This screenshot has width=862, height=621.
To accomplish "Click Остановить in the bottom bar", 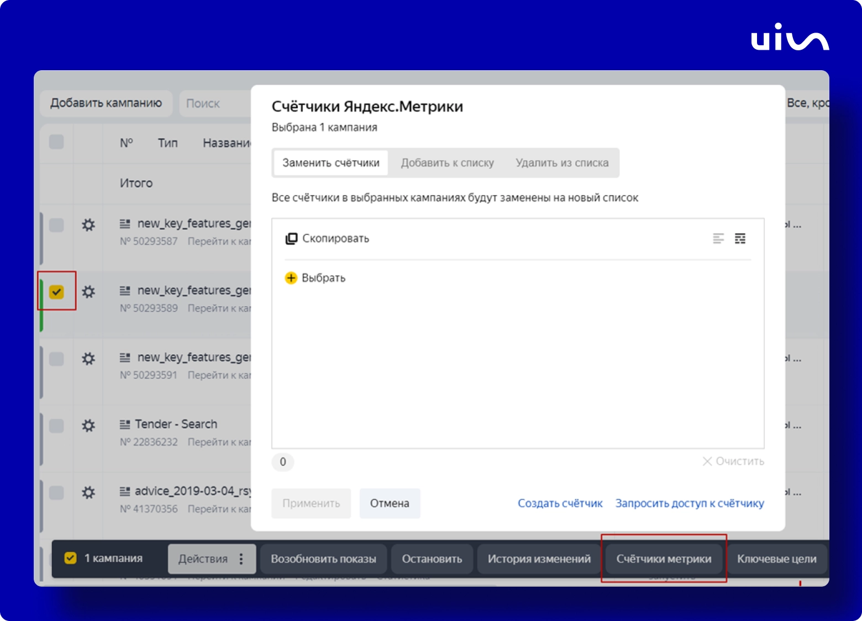I will 432,559.
